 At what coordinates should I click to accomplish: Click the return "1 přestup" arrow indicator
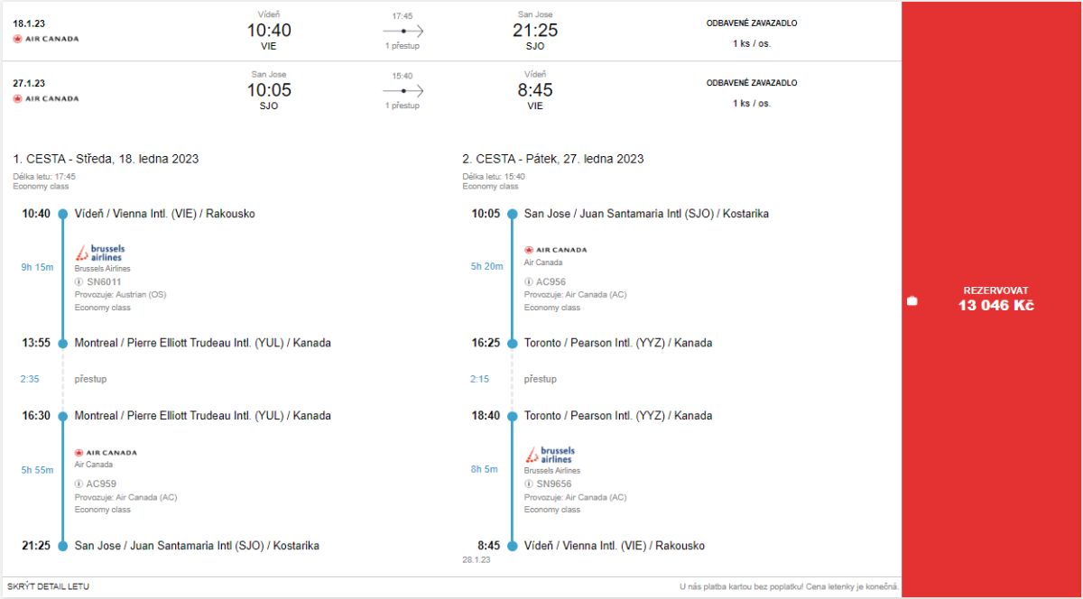pos(403,90)
